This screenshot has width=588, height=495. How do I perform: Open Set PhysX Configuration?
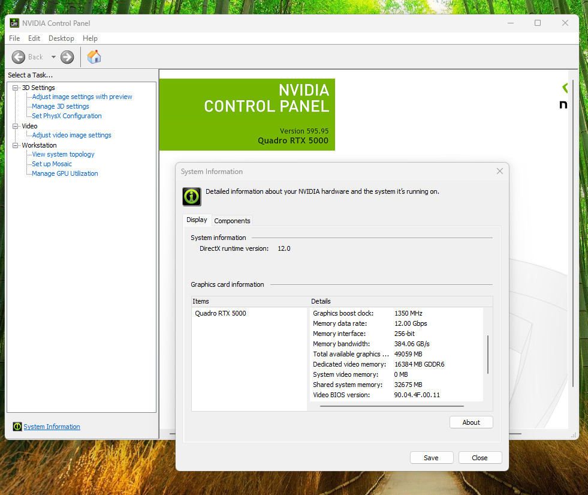tap(67, 116)
